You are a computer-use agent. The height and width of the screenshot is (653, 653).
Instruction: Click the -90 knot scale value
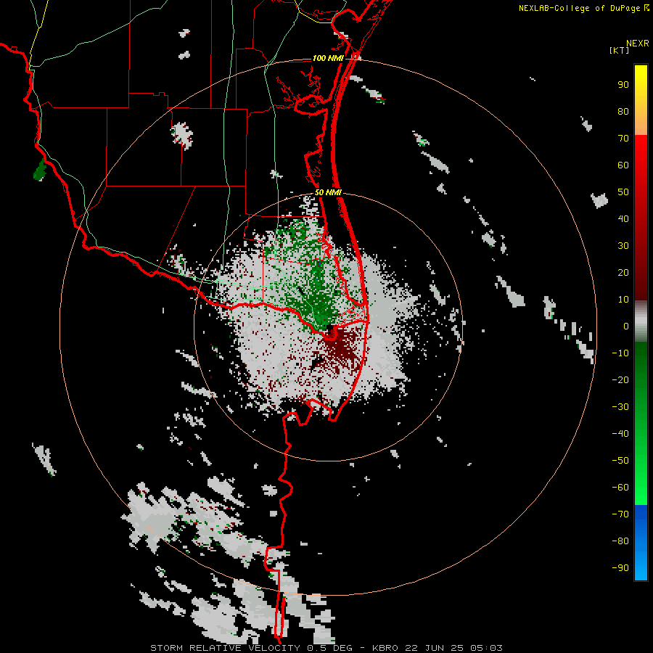[x=620, y=568]
